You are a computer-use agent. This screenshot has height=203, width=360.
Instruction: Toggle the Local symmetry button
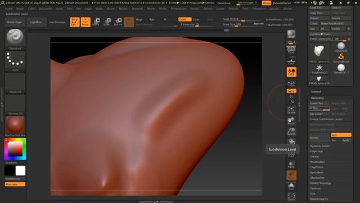coord(291,72)
